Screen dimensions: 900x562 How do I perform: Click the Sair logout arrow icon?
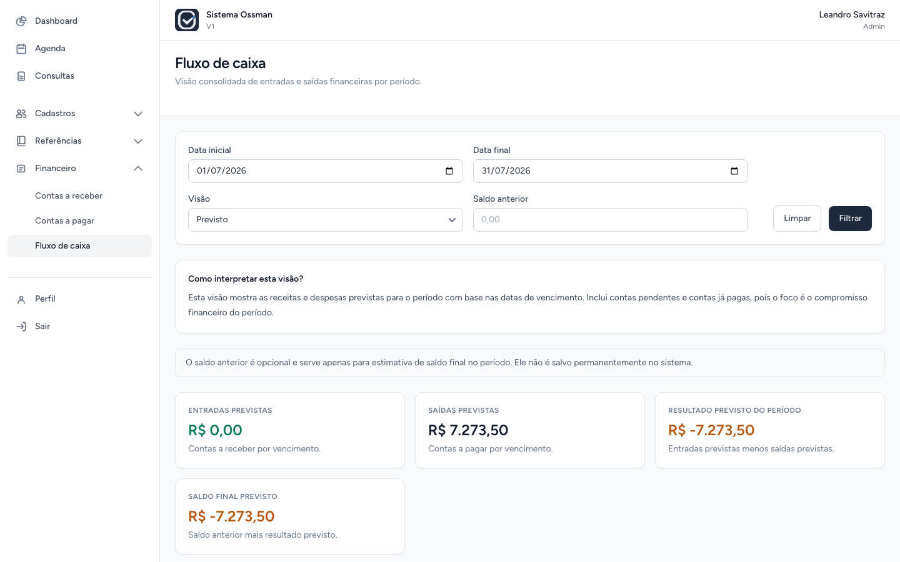tap(21, 327)
